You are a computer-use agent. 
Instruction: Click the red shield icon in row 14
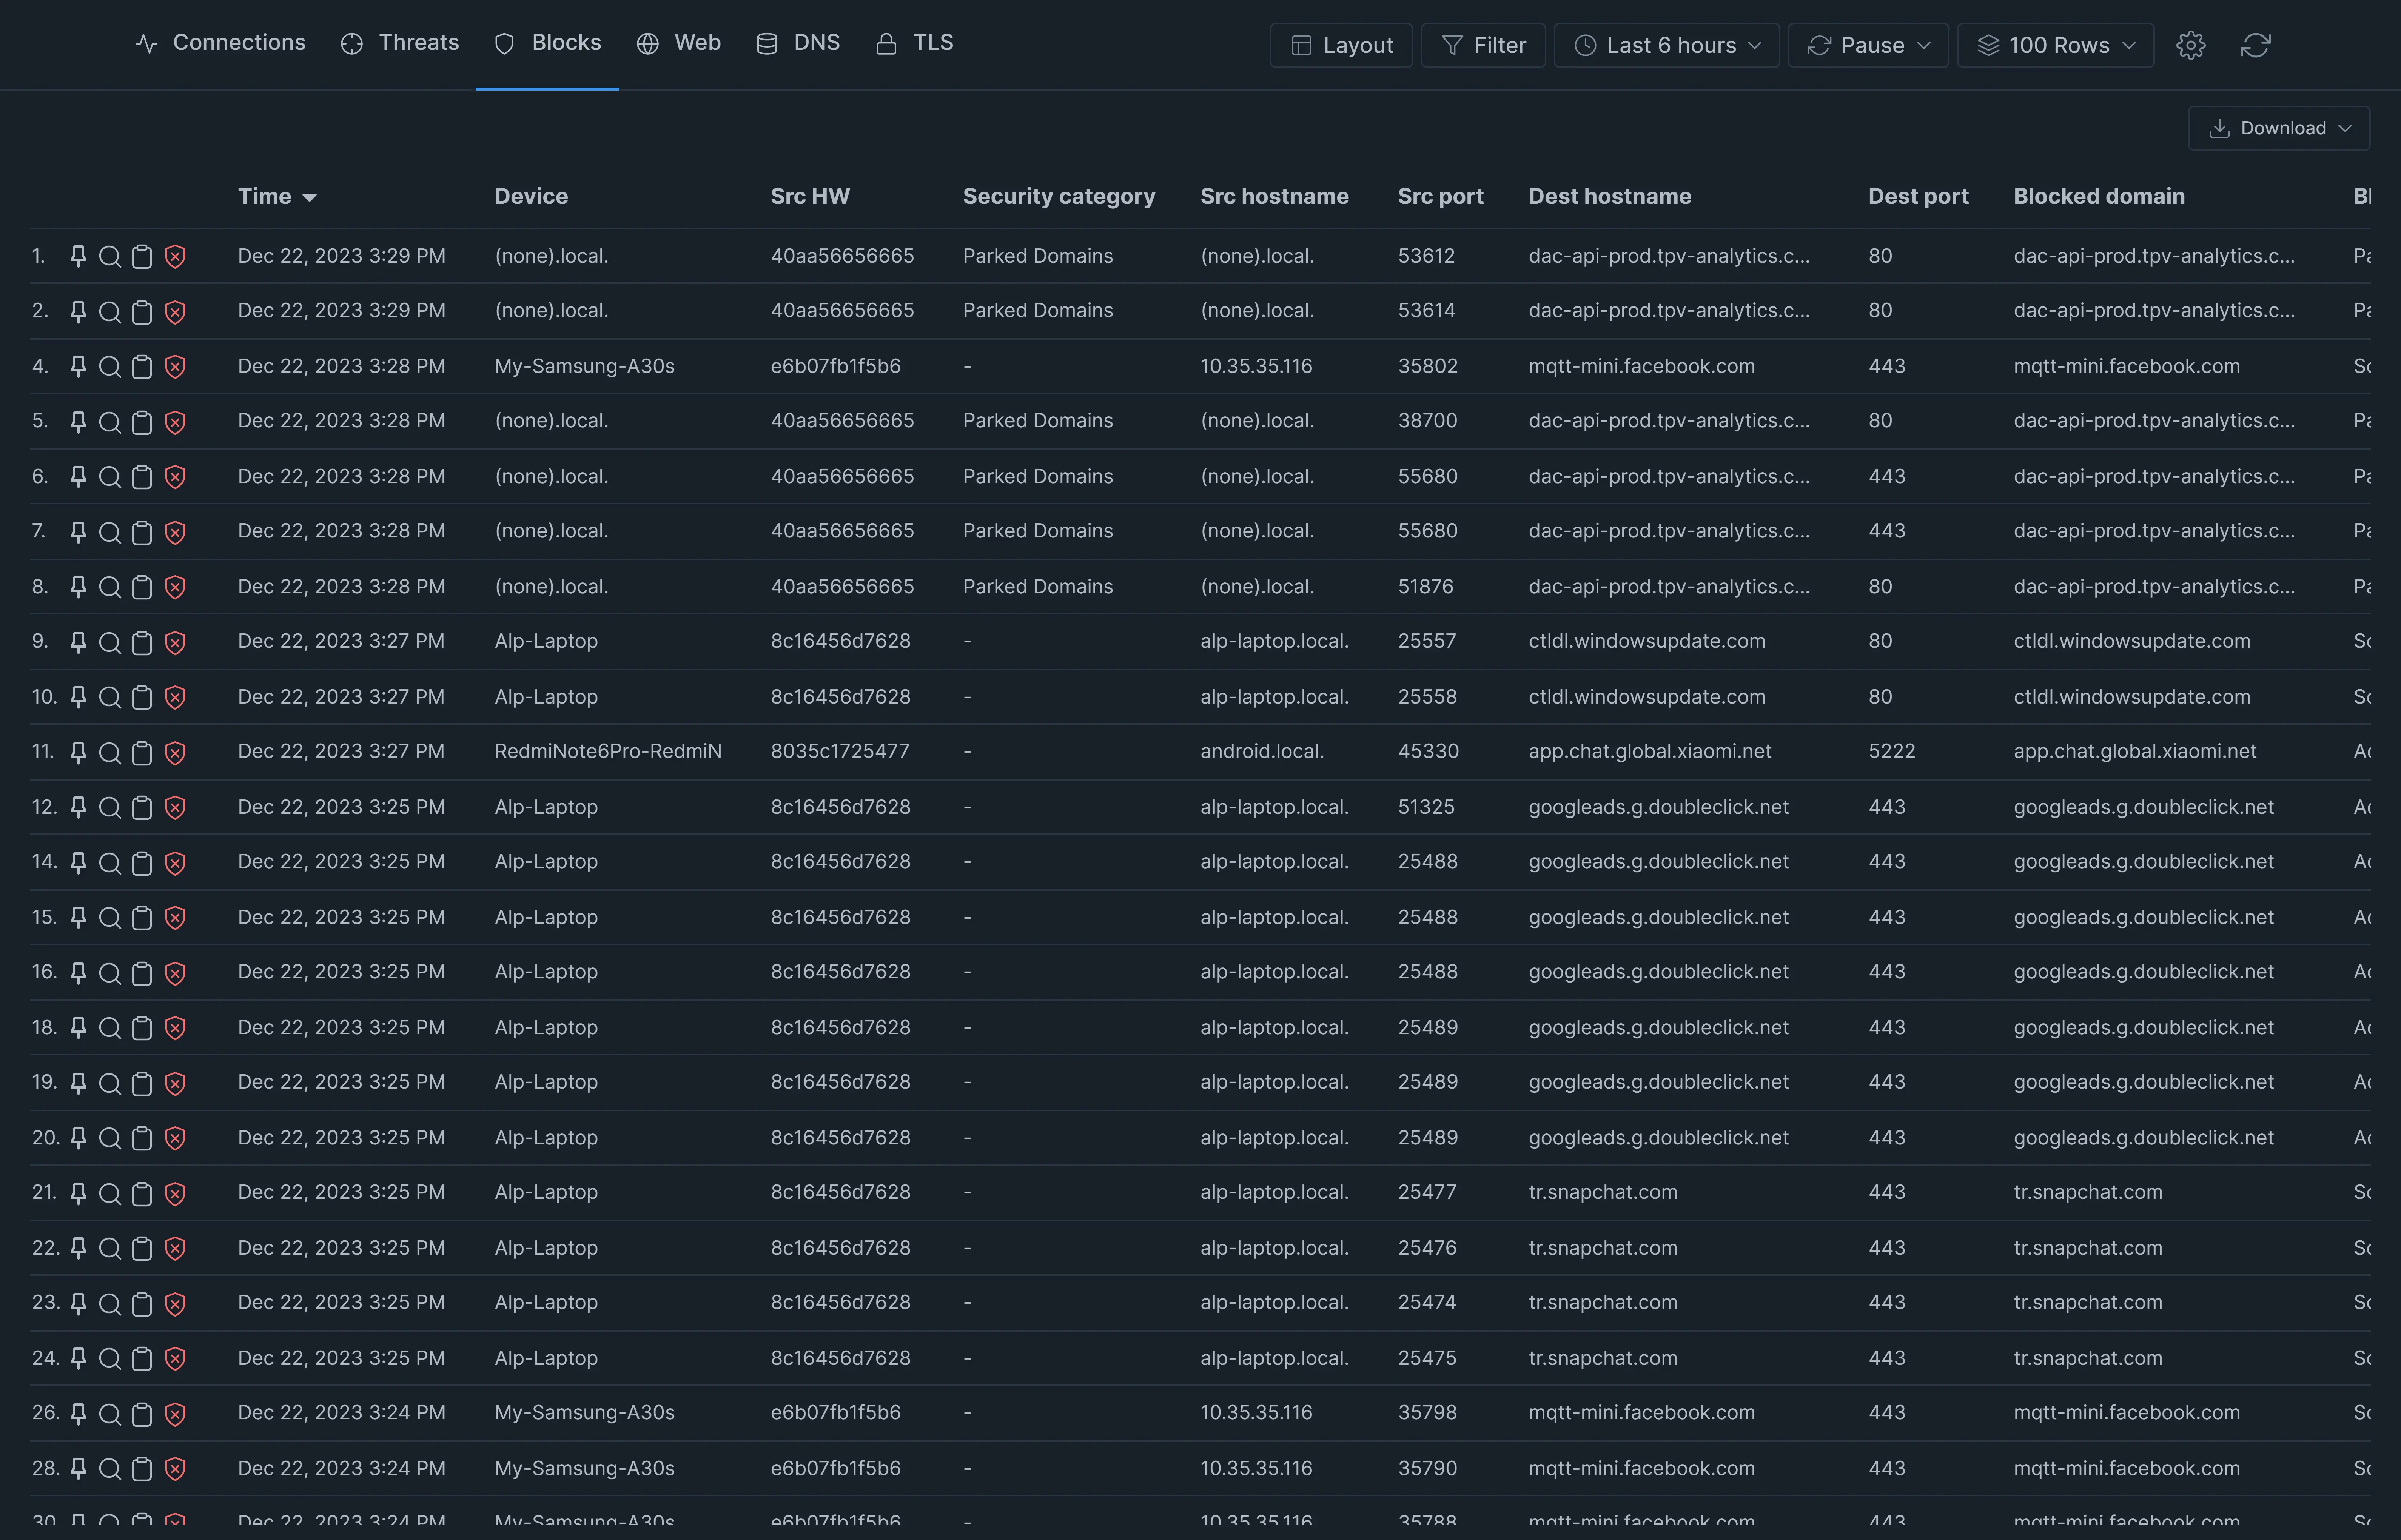[x=175, y=862]
